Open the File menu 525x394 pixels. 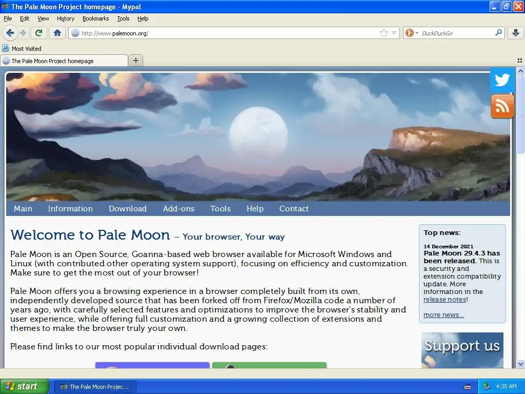pyautogui.click(x=8, y=18)
